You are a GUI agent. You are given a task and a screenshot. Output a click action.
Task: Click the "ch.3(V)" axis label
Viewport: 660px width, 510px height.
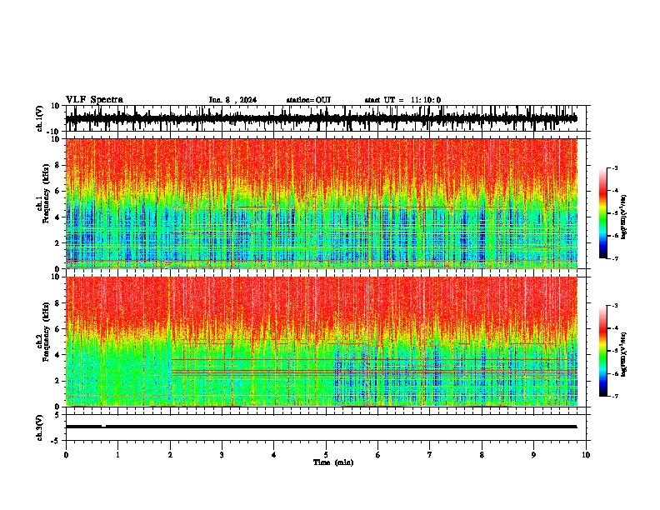[40, 427]
